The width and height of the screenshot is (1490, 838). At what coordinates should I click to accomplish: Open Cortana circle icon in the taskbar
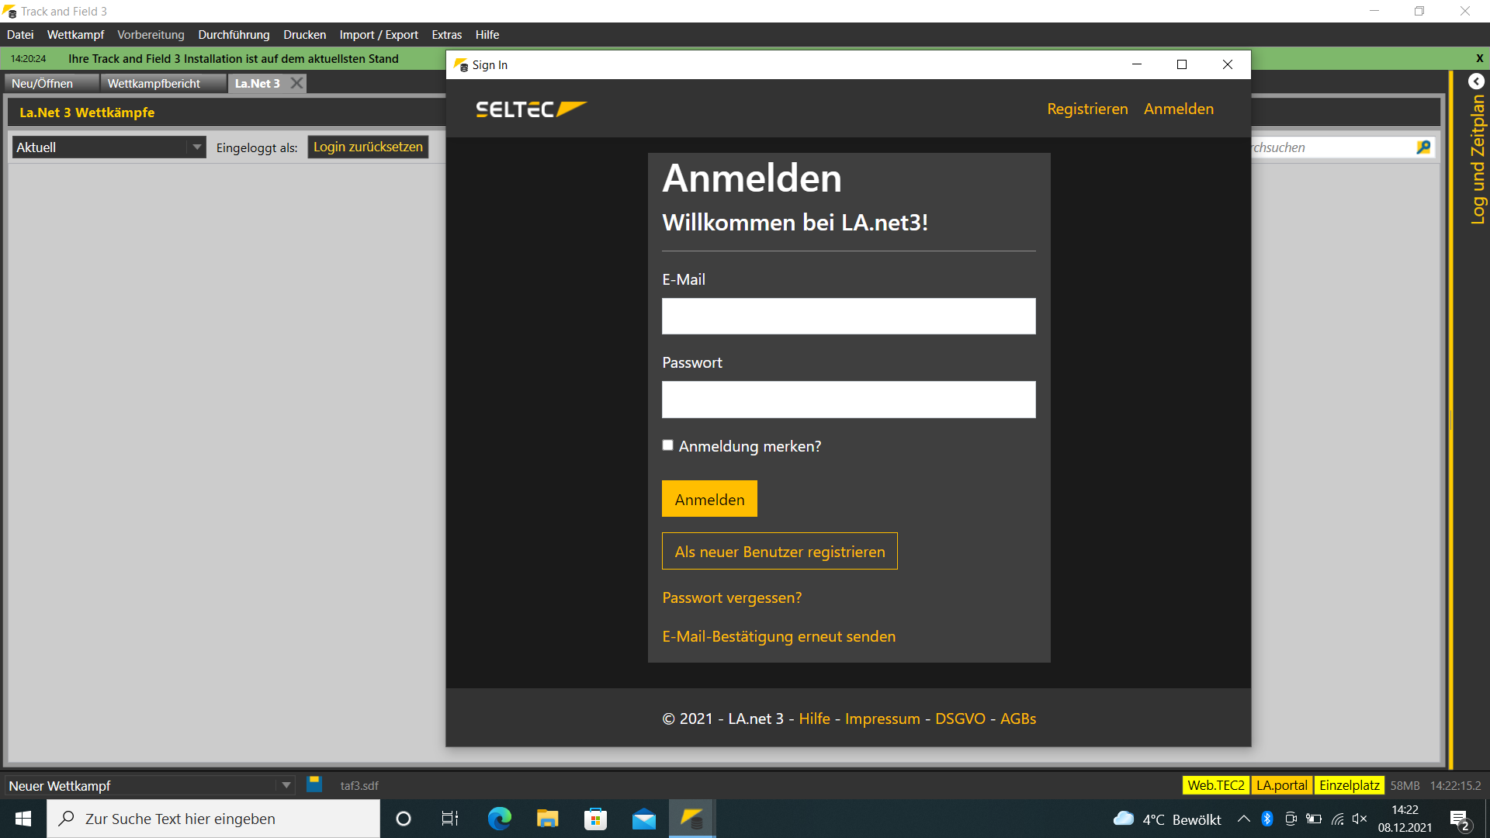pyautogui.click(x=404, y=819)
